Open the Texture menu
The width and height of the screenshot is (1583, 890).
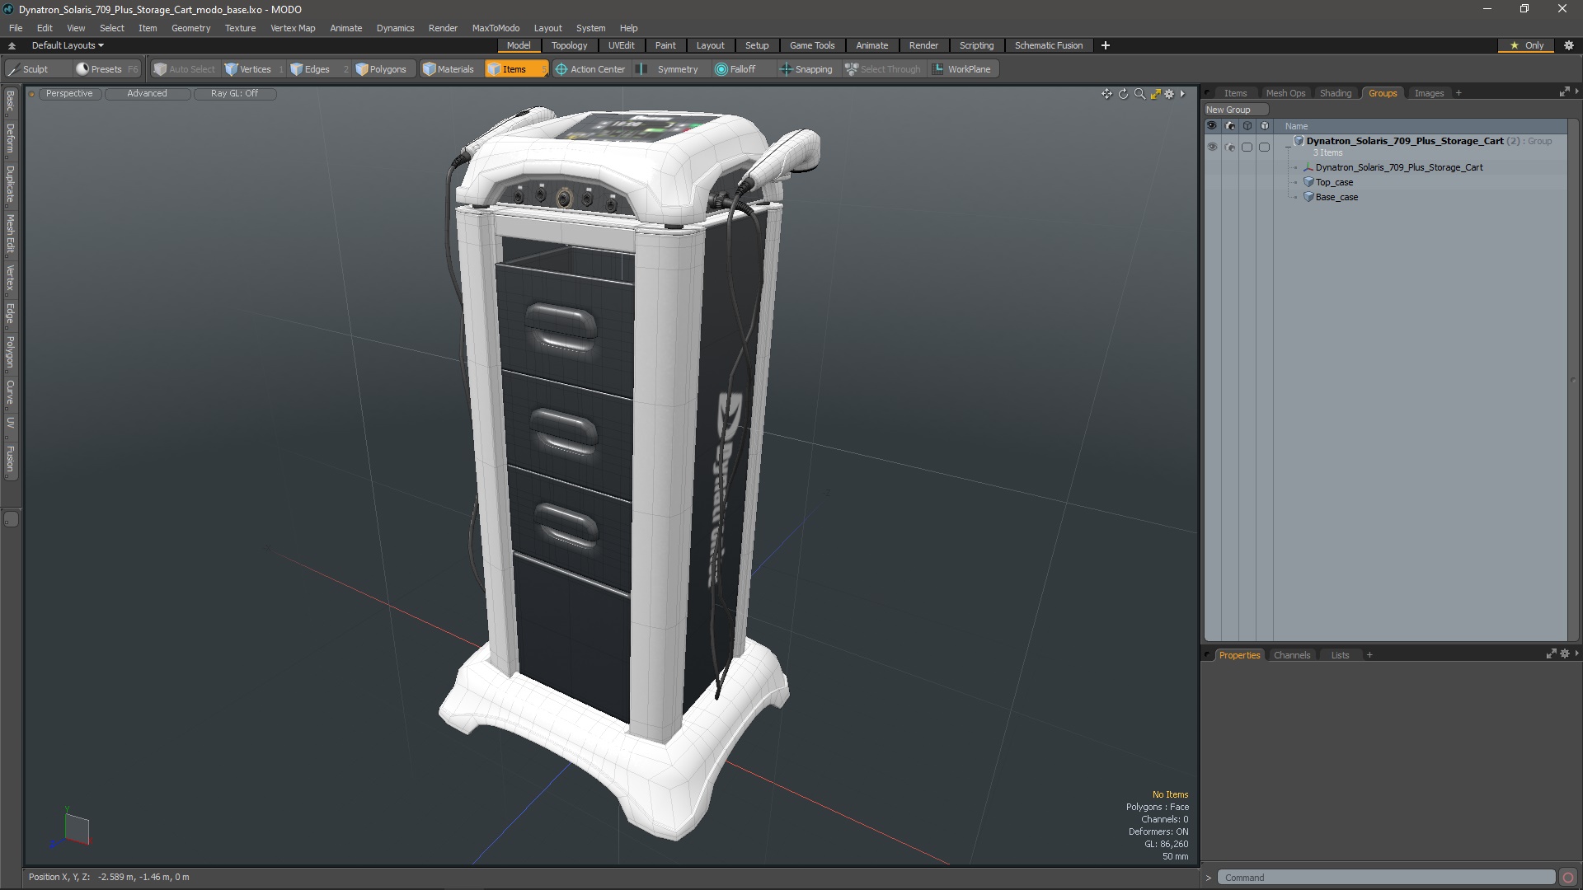[240, 28]
